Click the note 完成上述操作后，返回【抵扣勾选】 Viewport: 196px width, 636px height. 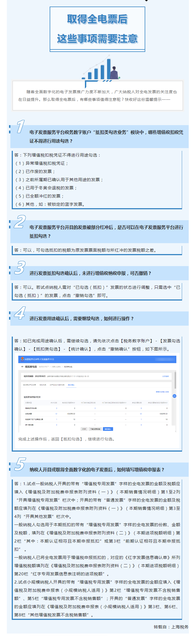67,439
